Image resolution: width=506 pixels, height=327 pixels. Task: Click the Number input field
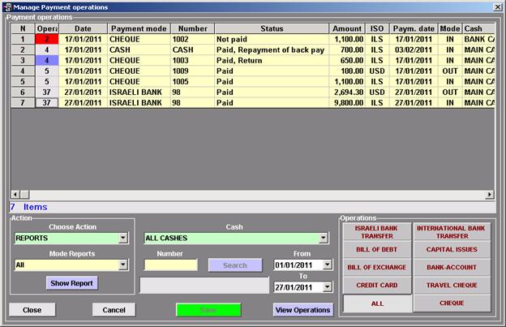coord(170,265)
